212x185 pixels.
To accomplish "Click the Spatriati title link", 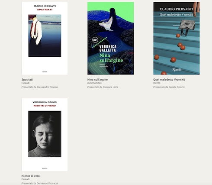I will 27,80.
